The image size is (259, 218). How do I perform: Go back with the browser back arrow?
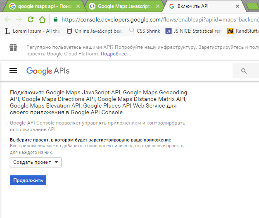[x=7, y=19]
